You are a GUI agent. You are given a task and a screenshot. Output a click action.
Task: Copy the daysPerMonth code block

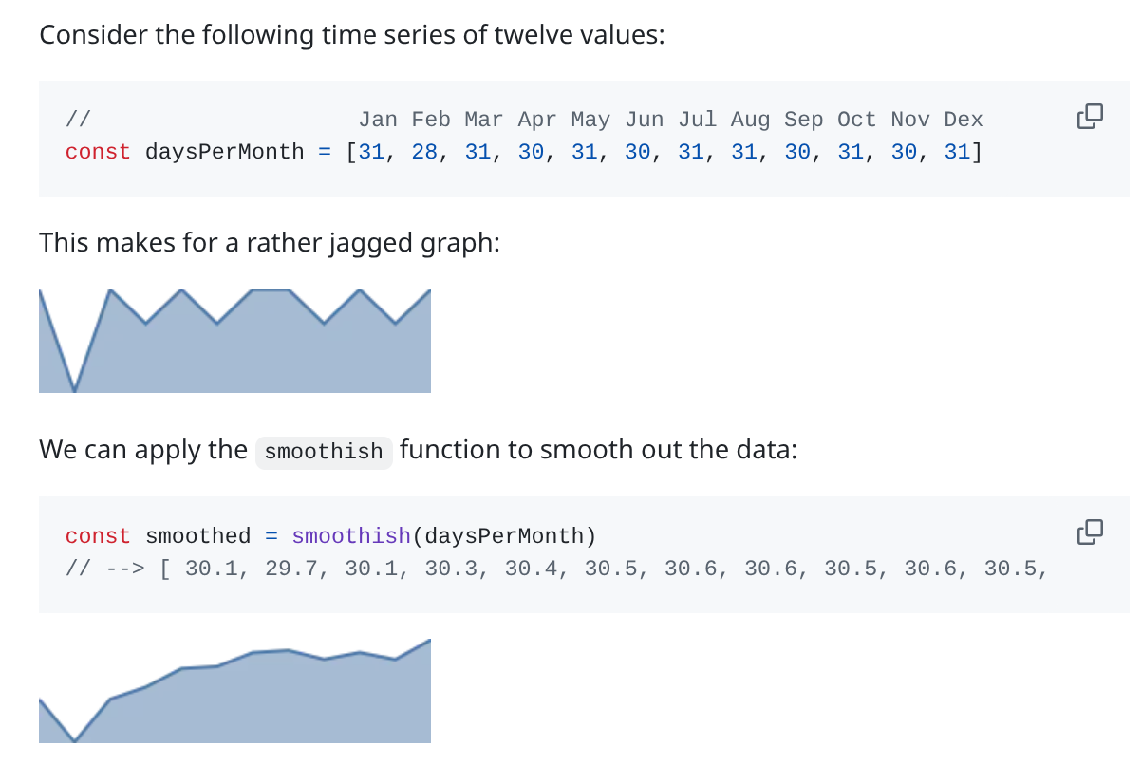1090,116
